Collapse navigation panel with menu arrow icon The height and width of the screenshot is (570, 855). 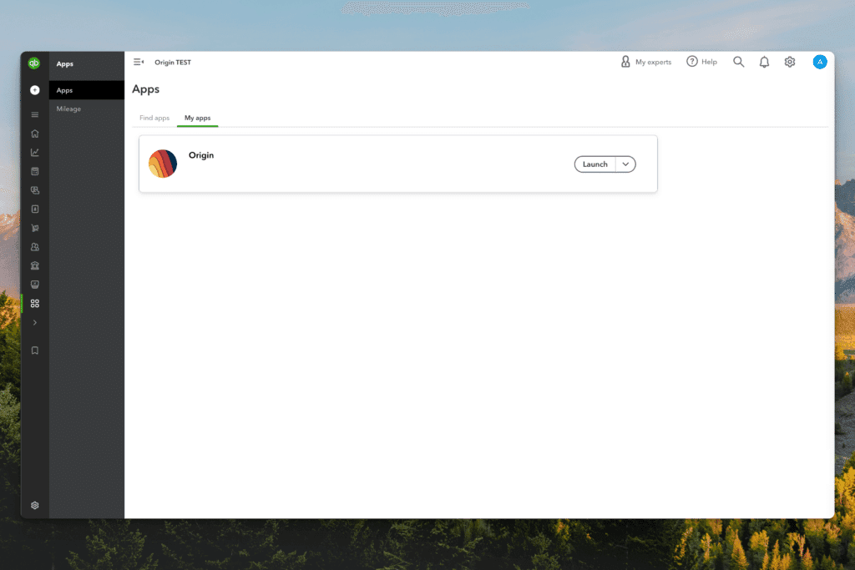point(139,62)
